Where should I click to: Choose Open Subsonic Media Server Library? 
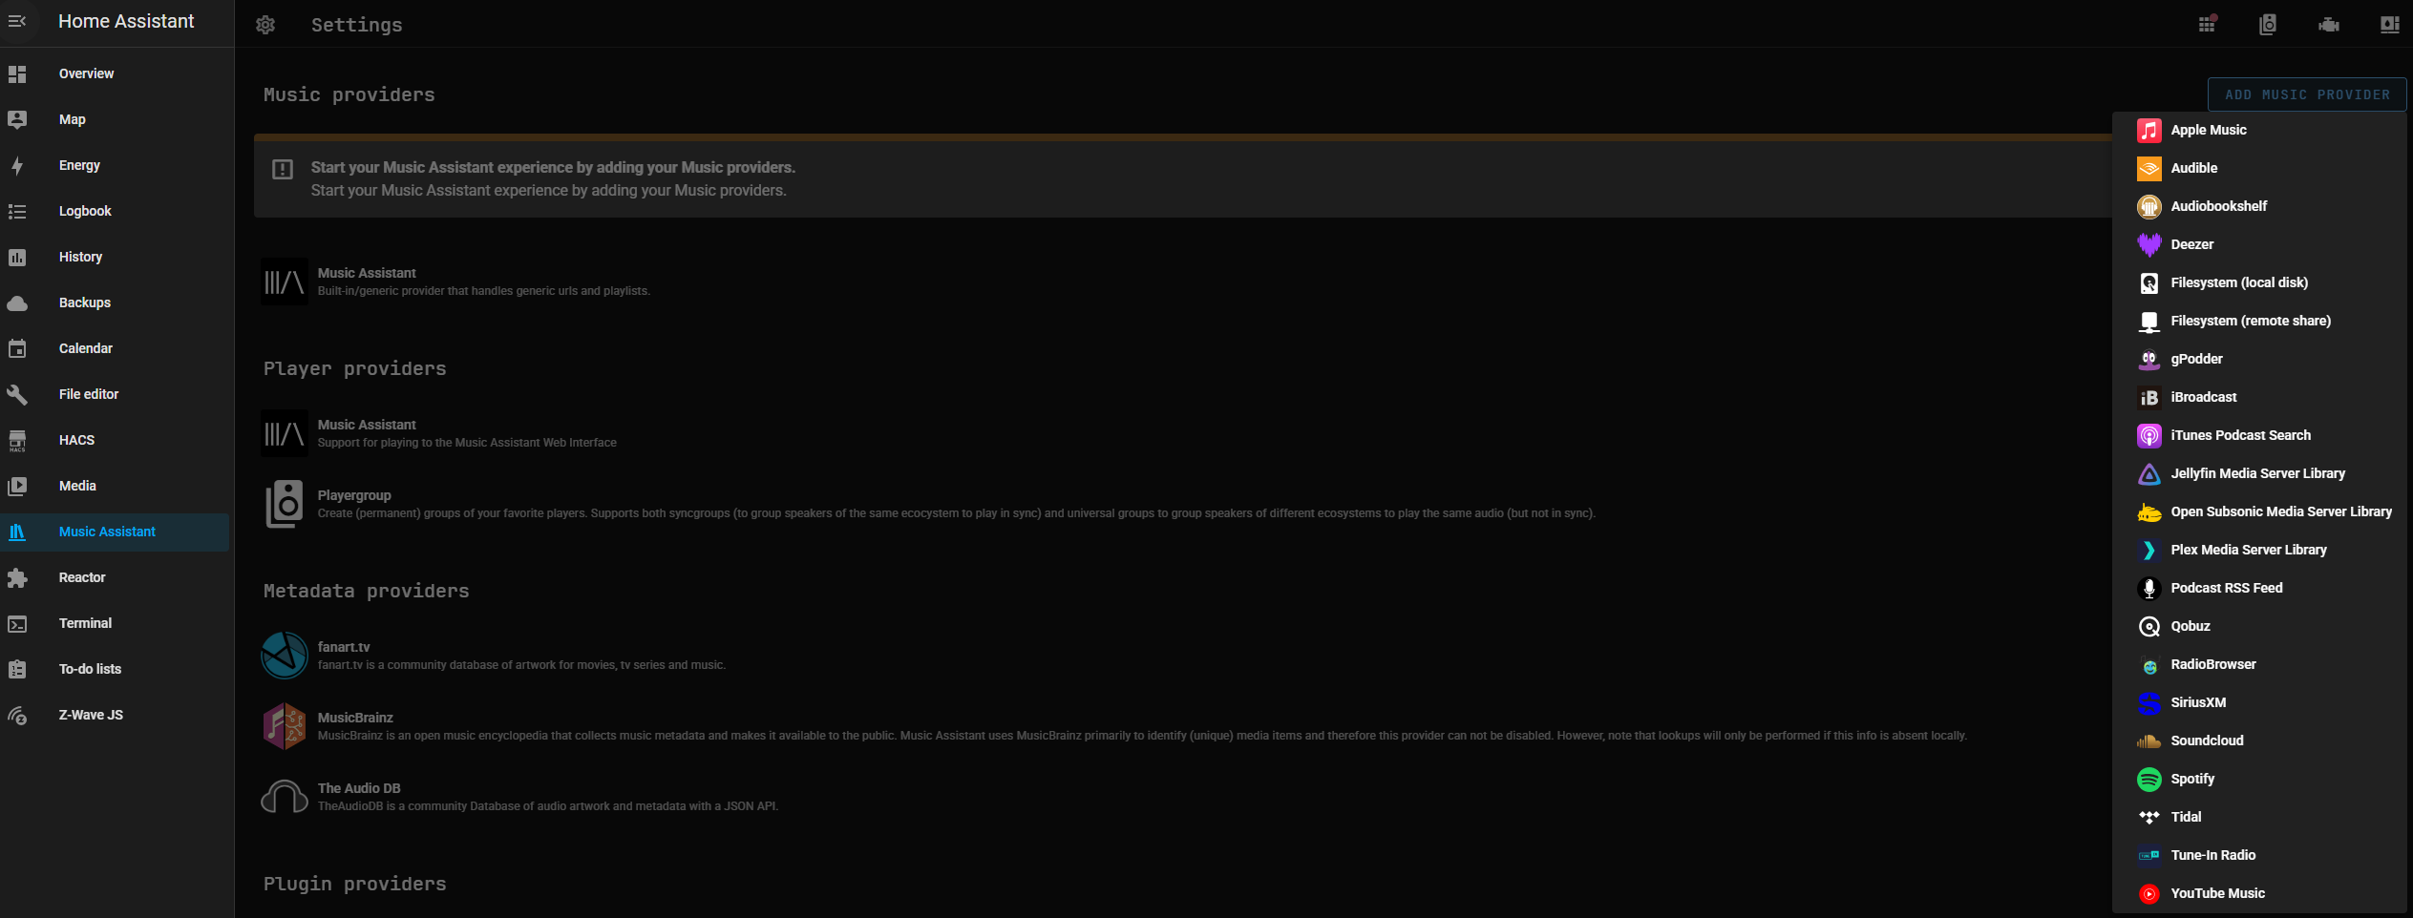coord(2260,511)
